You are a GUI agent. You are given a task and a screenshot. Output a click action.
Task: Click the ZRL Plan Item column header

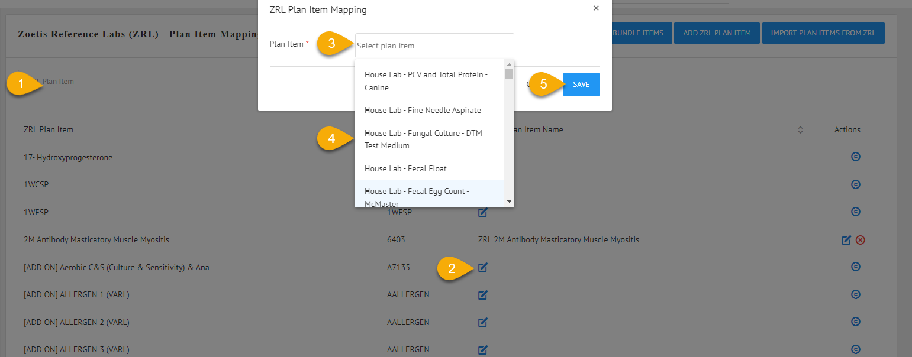pyautogui.click(x=49, y=129)
